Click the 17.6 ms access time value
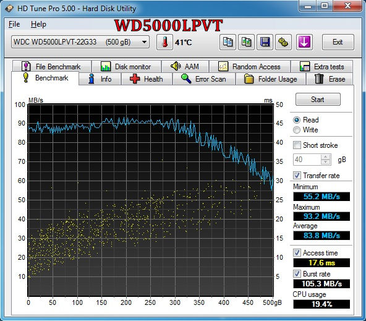This screenshot has width=366, height=321. 321,263
